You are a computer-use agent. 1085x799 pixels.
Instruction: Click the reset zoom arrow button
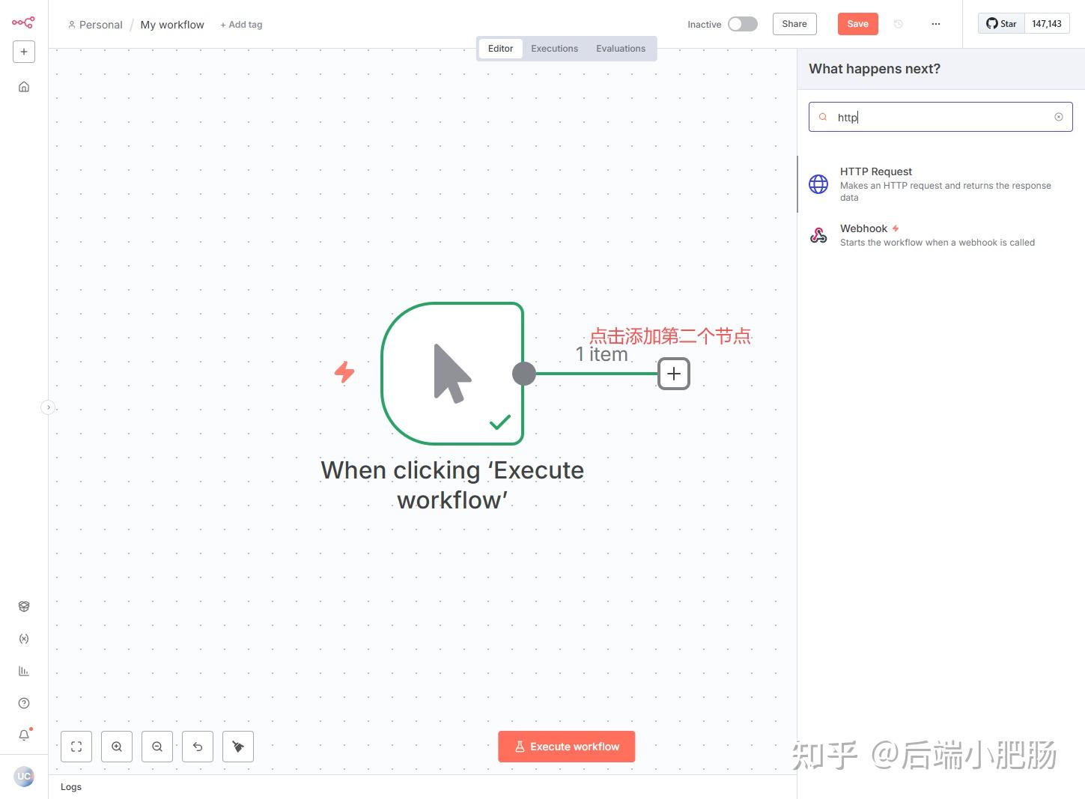[198, 747]
